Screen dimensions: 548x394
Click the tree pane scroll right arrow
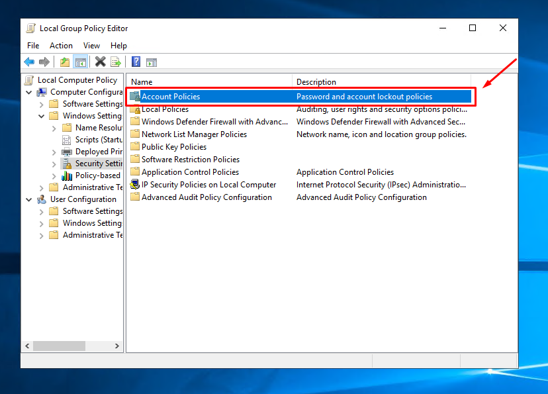(x=116, y=346)
